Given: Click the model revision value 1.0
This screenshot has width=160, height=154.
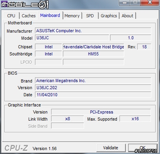Looking at the screenshot, I should (131, 38).
